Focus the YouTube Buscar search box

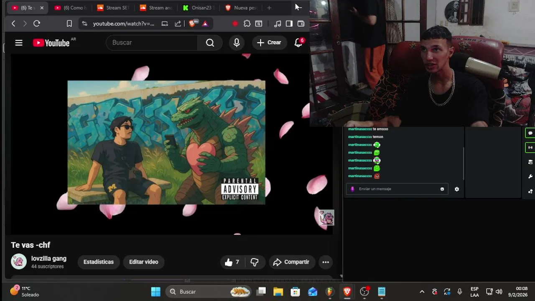tap(152, 43)
